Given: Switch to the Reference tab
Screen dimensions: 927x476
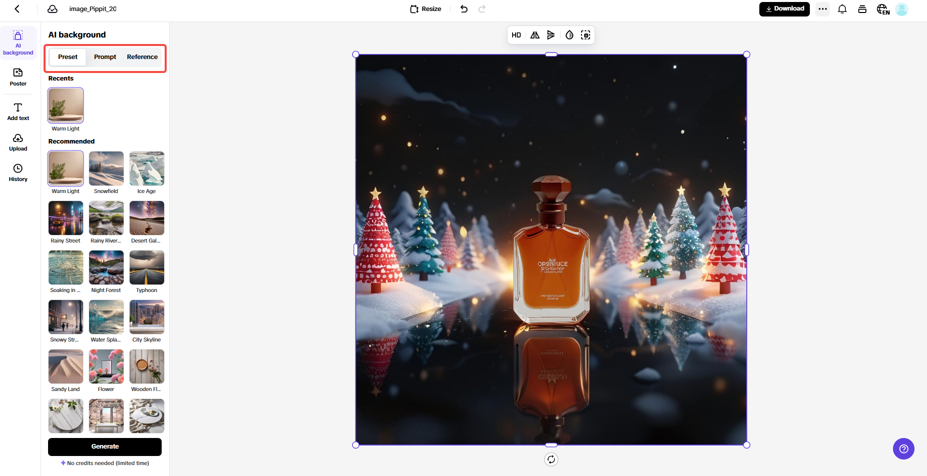Looking at the screenshot, I should [x=142, y=56].
